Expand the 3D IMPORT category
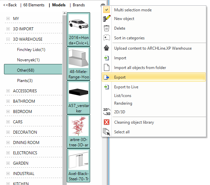The image size is (210, 185). 8,29
